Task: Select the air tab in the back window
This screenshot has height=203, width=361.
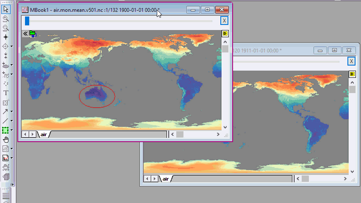Action: (166, 179)
